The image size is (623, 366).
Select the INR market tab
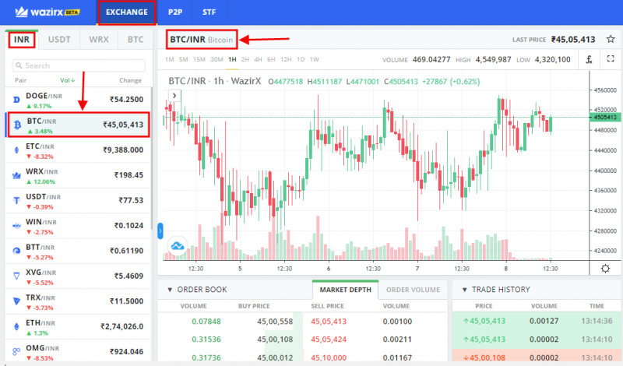22,40
